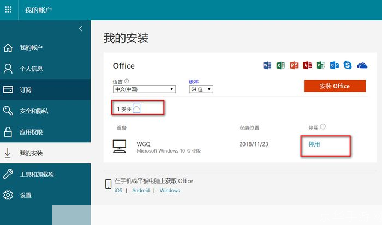Click the Skype app icon

pyautogui.click(x=348, y=65)
